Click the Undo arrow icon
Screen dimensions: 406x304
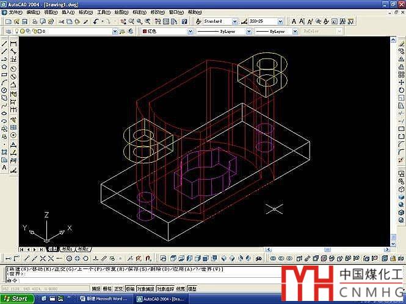tap(96, 21)
